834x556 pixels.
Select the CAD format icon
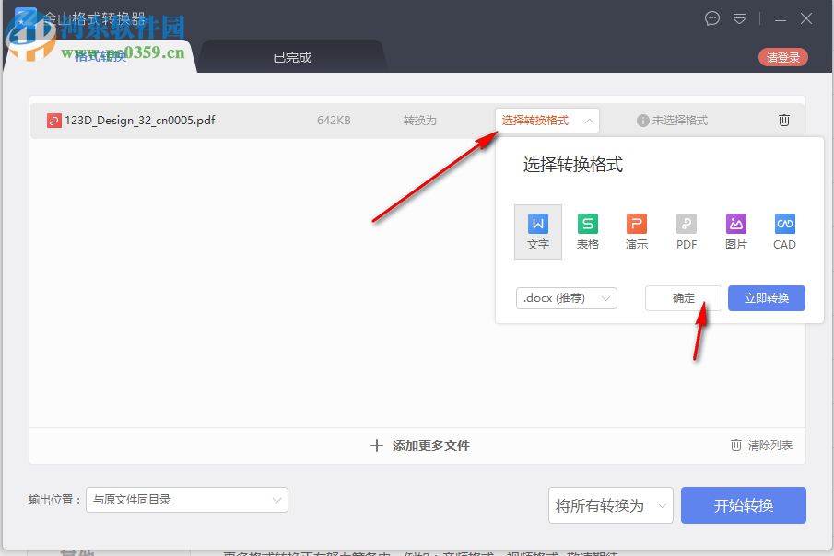784,232
